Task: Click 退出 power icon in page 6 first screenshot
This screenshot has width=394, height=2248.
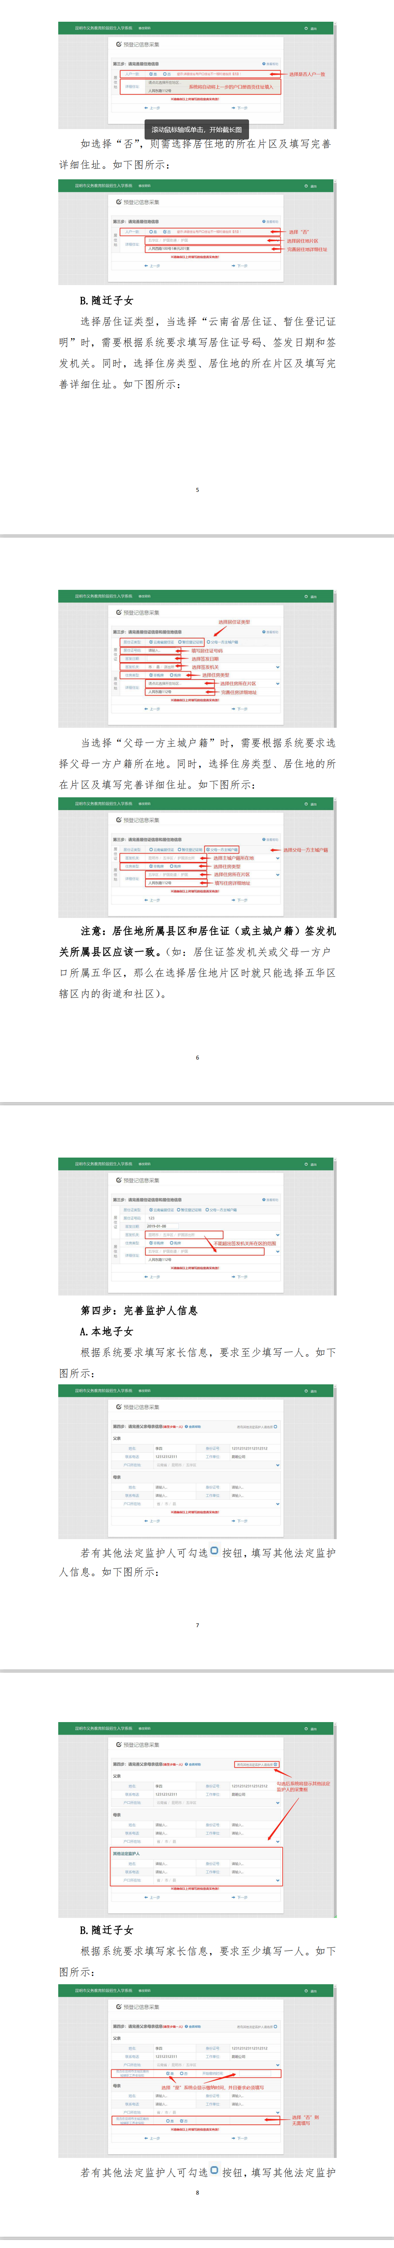Action: point(306,597)
